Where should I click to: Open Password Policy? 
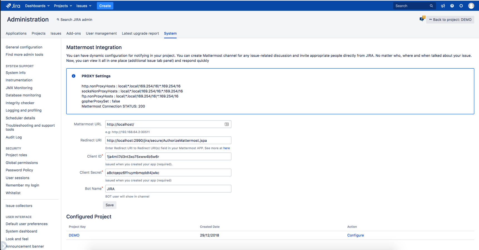click(19, 170)
